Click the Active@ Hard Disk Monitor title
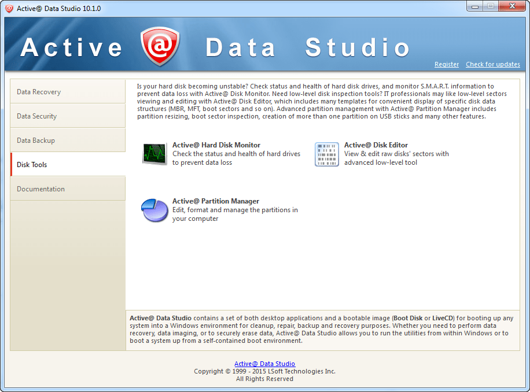The width and height of the screenshot is (530, 392). [x=216, y=145]
